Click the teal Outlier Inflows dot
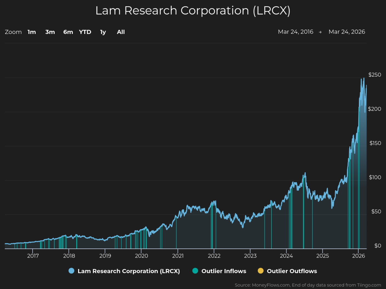Viewport: 386px width, 289px height. point(195,271)
